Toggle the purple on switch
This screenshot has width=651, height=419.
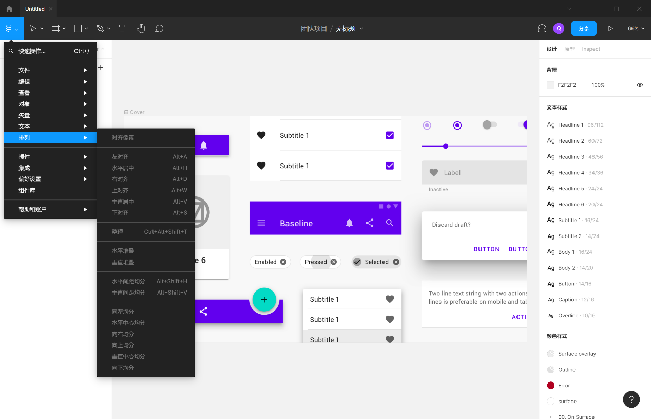[x=523, y=125]
